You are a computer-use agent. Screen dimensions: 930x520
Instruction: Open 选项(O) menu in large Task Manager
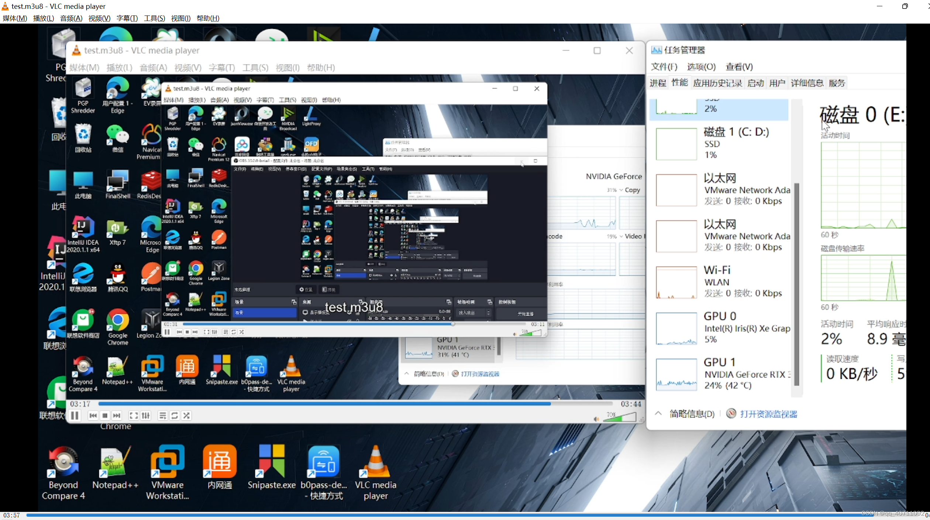pyautogui.click(x=701, y=67)
